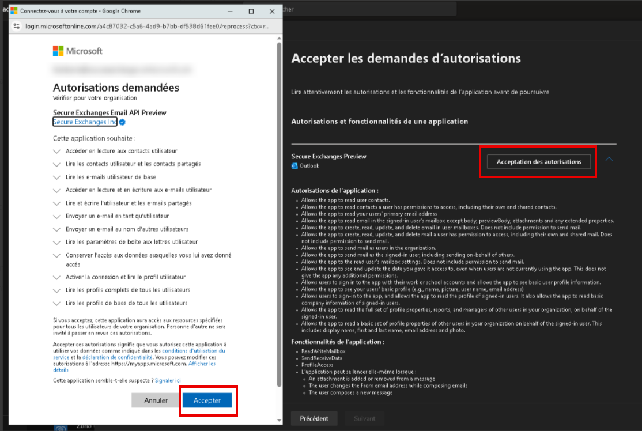Click the 'Afficher les détails' link
This screenshot has width=642, height=431.
(202, 364)
